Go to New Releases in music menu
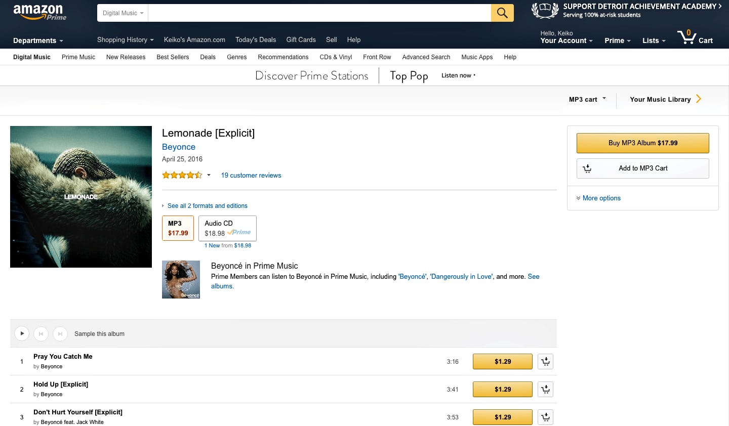This screenshot has width=729, height=426. (126, 57)
